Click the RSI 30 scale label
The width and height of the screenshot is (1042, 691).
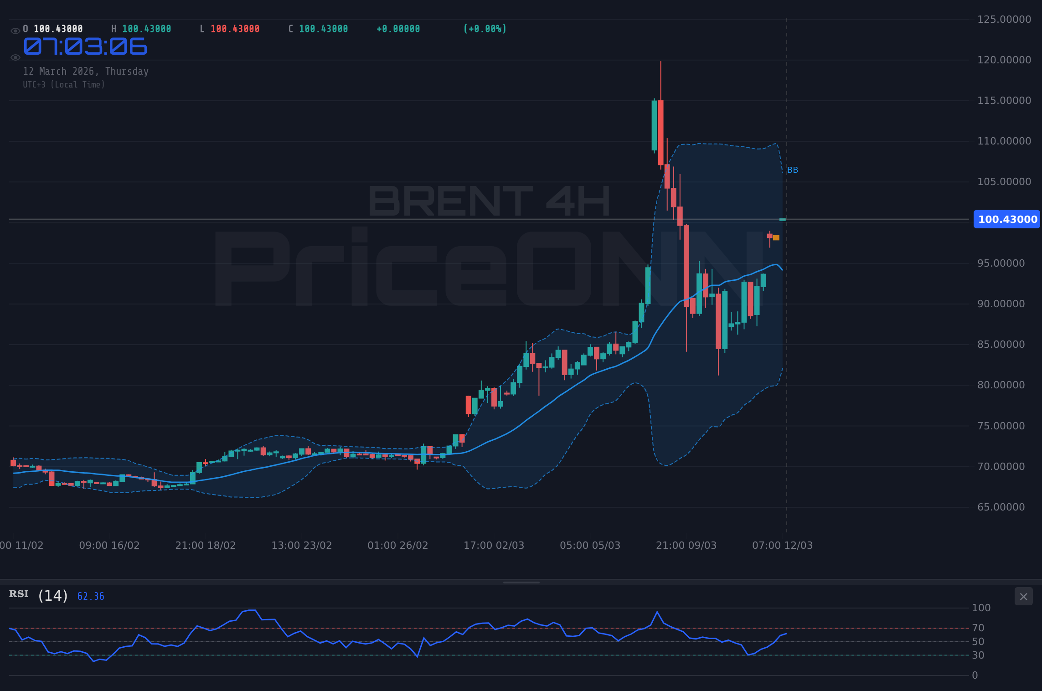978,655
